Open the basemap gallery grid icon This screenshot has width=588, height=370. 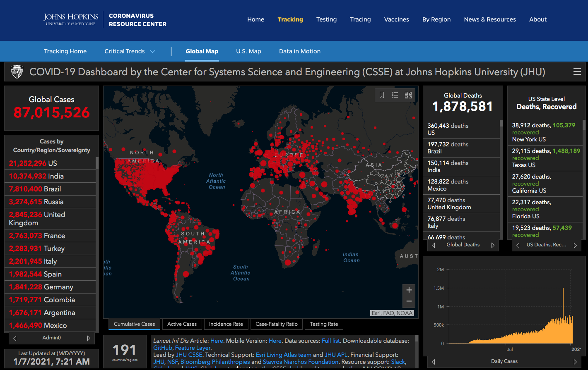click(408, 95)
